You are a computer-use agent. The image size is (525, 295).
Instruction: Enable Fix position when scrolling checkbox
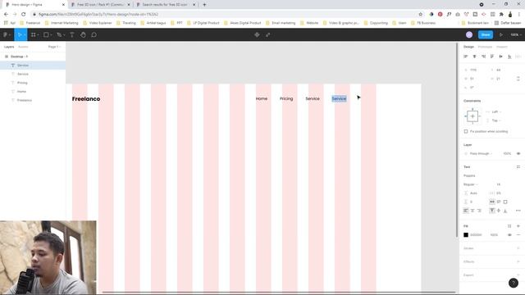click(x=466, y=131)
